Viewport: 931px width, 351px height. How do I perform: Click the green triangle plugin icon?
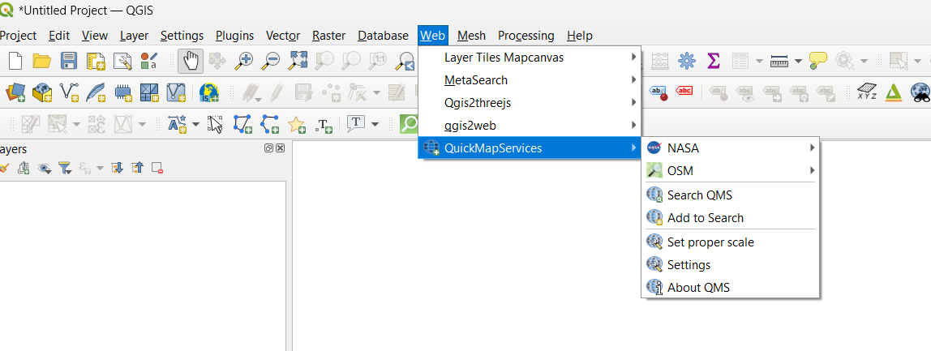[x=894, y=92]
